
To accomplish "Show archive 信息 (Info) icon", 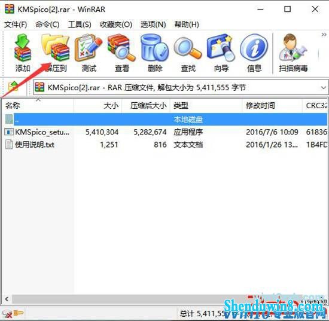I will [254, 53].
